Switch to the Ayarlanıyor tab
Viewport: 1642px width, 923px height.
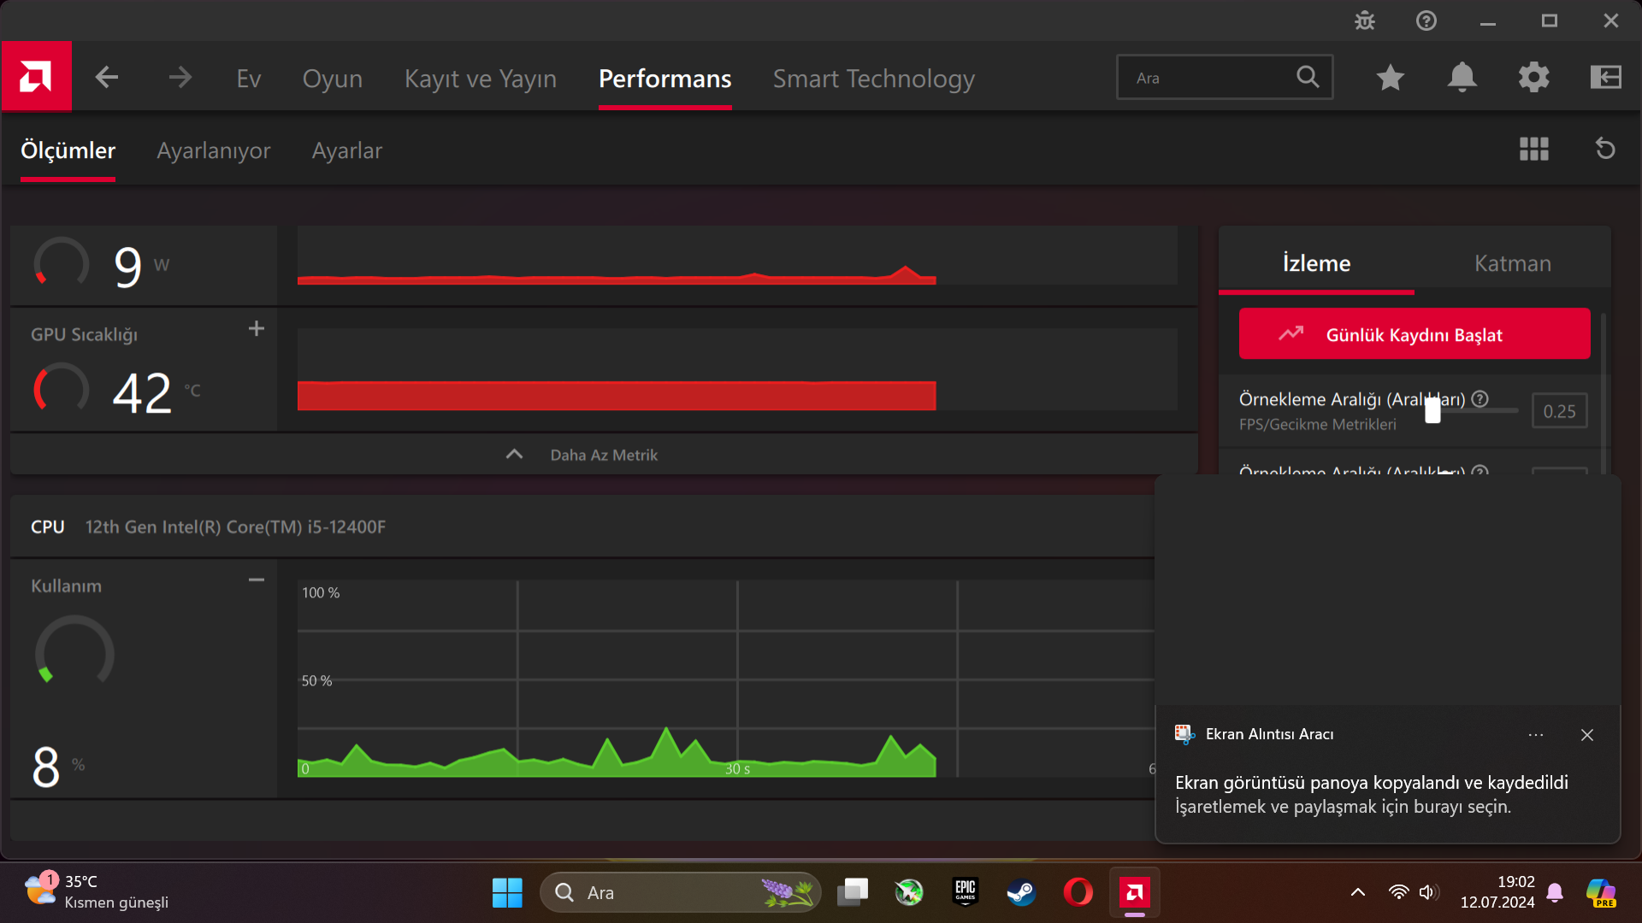pos(213,150)
